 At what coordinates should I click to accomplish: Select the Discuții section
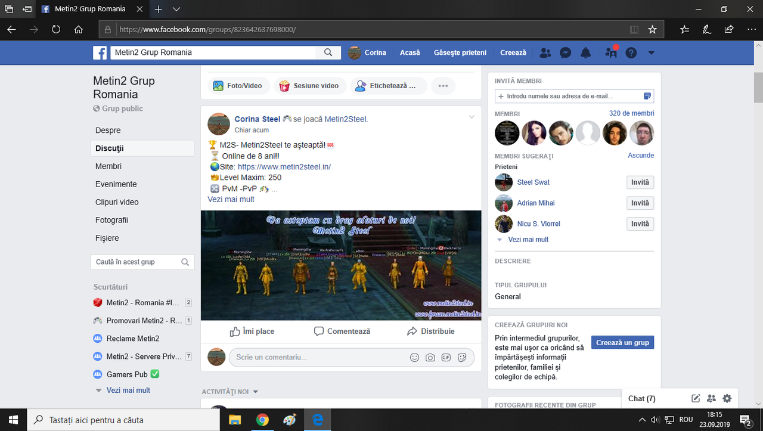142,148
